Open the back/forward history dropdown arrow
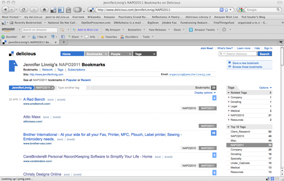Viewport: 284px width, 181px height. click(x=17, y=10)
